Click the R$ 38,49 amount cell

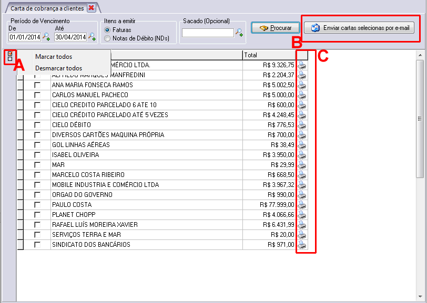(269, 145)
